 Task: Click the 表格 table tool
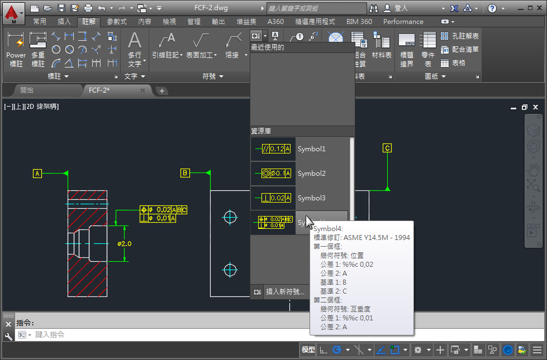[453, 63]
